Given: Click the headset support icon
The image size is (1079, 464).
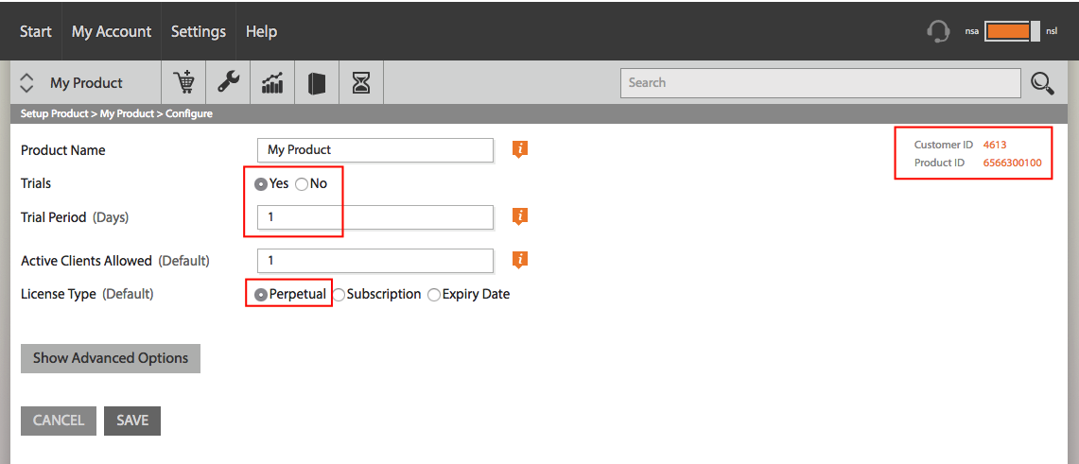Looking at the screenshot, I should point(939,31).
